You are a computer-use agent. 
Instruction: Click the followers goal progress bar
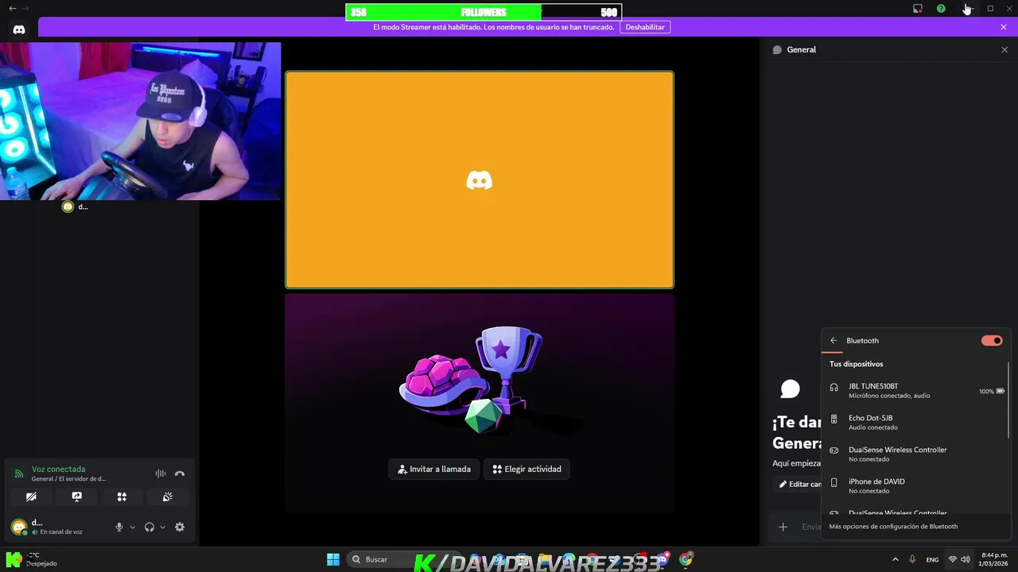coord(484,12)
